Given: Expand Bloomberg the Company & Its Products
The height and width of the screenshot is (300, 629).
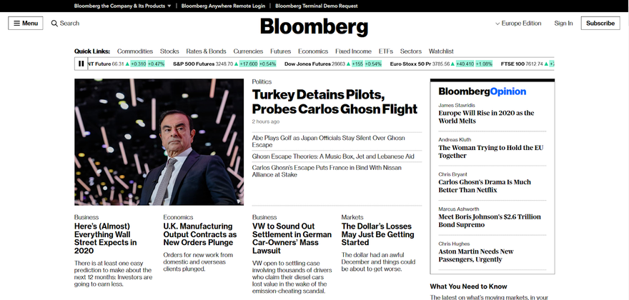Looking at the screenshot, I should coord(123,6).
